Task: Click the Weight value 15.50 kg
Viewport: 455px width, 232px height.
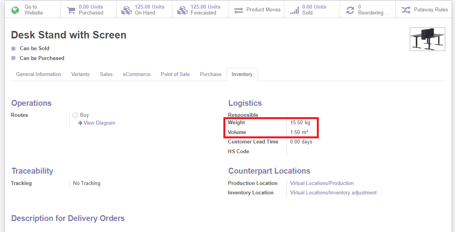Action: point(300,123)
